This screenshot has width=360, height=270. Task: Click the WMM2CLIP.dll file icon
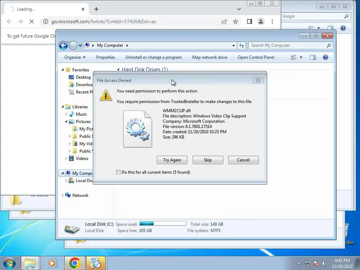[x=137, y=129]
